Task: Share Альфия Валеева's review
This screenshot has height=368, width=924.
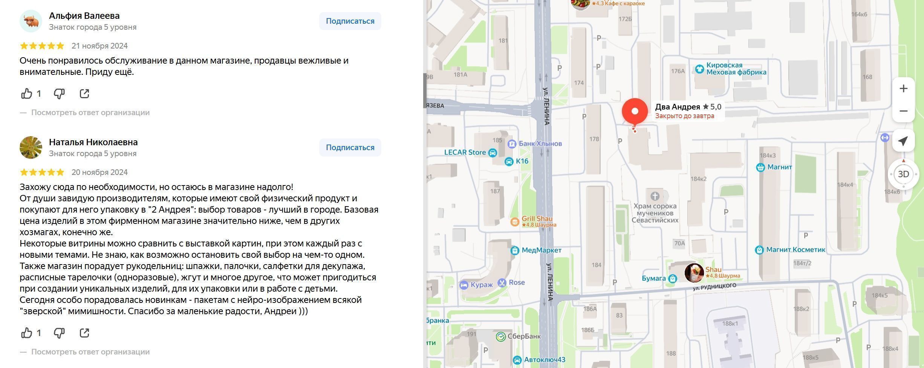Action: (84, 93)
